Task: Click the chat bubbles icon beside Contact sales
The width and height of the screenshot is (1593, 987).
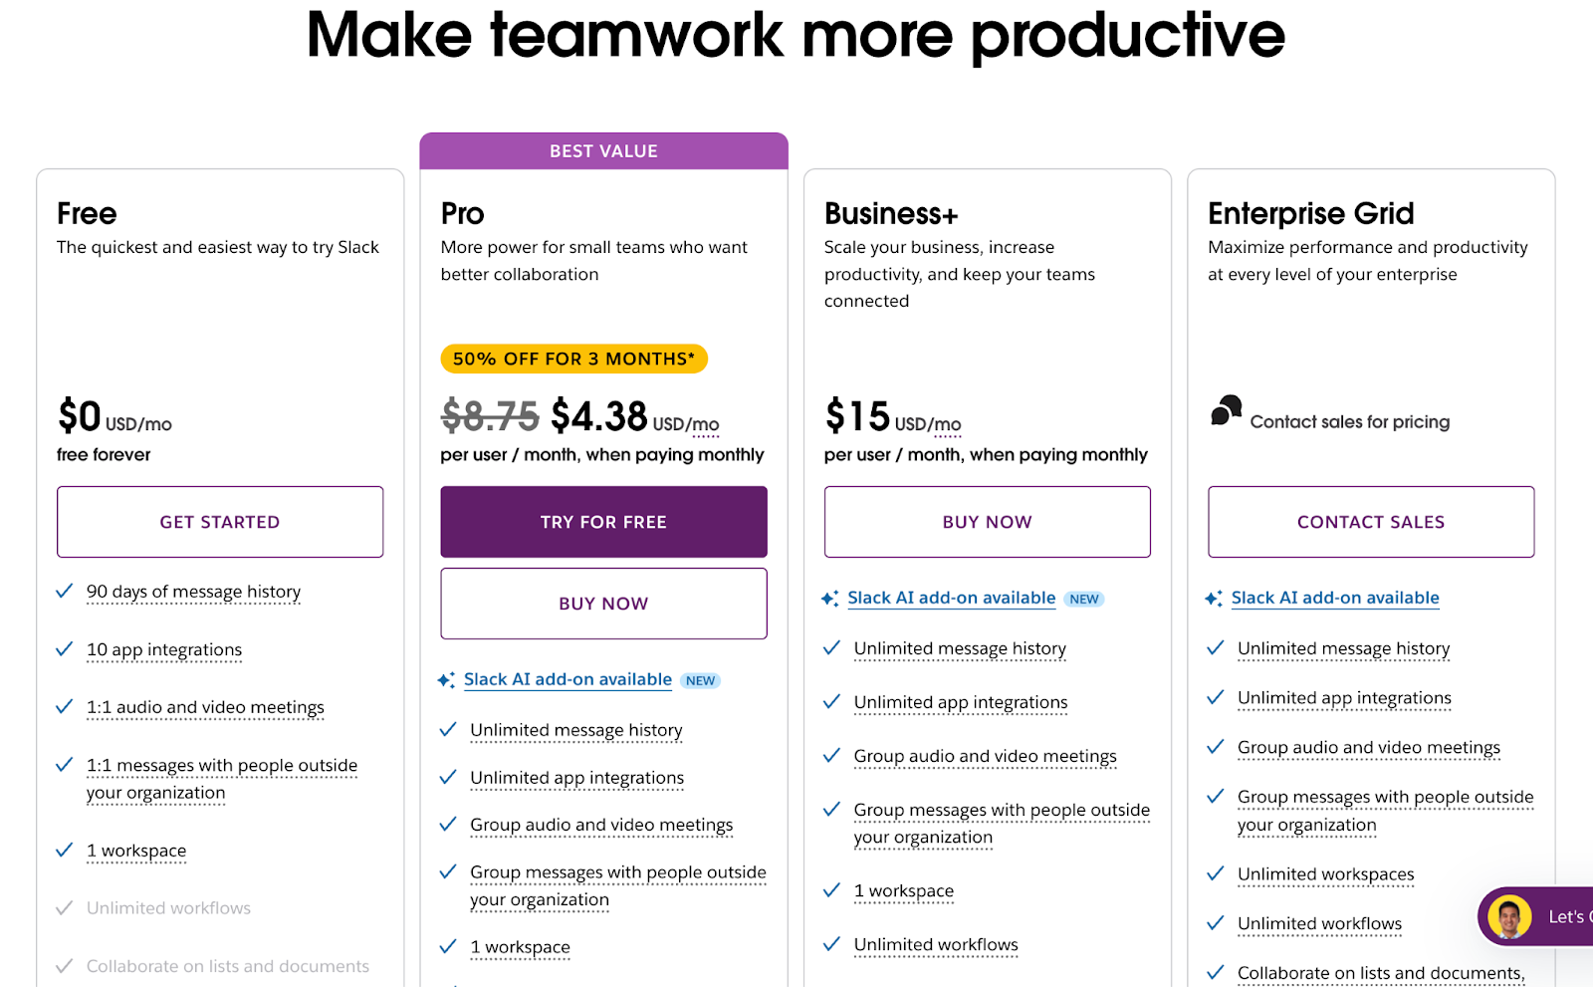Action: [1226, 410]
